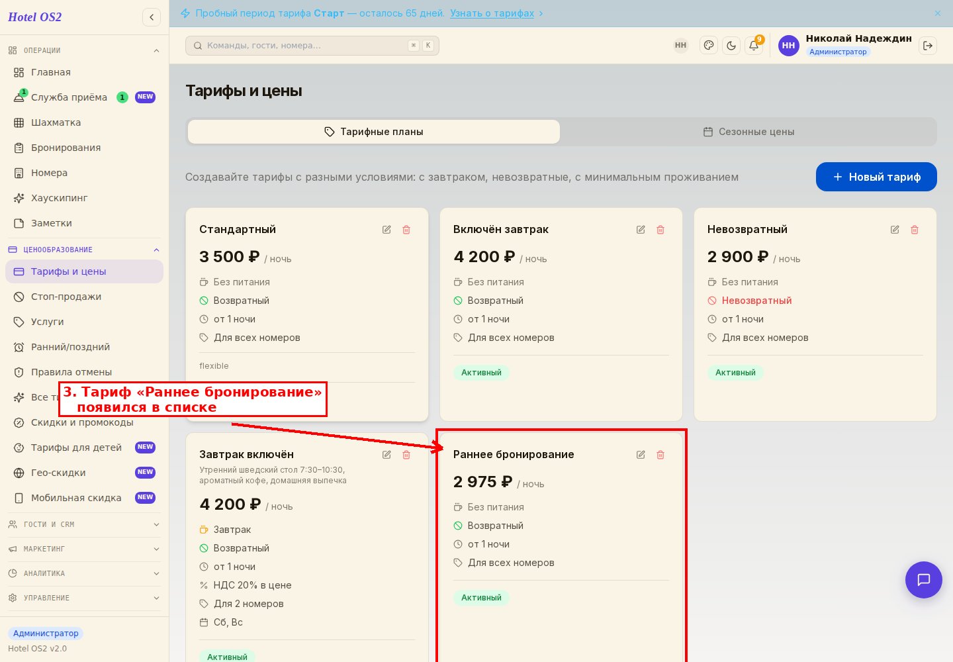Image resolution: width=953 pixels, height=662 pixels.
Task: Click the Администратор badge at sidebar bottom
Action: point(46,634)
